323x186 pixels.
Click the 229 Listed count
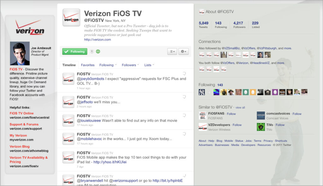(x=255, y=25)
